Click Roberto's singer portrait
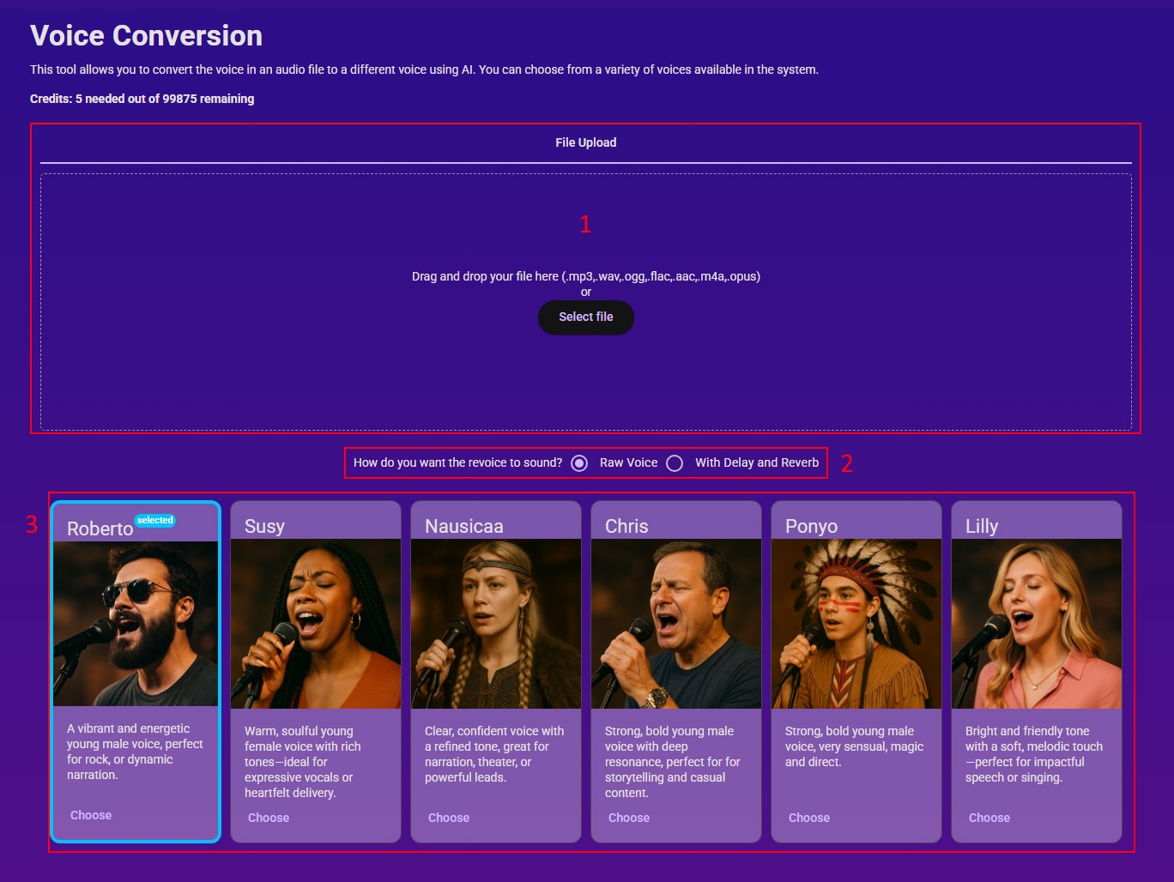This screenshot has width=1174, height=882. (x=136, y=624)
